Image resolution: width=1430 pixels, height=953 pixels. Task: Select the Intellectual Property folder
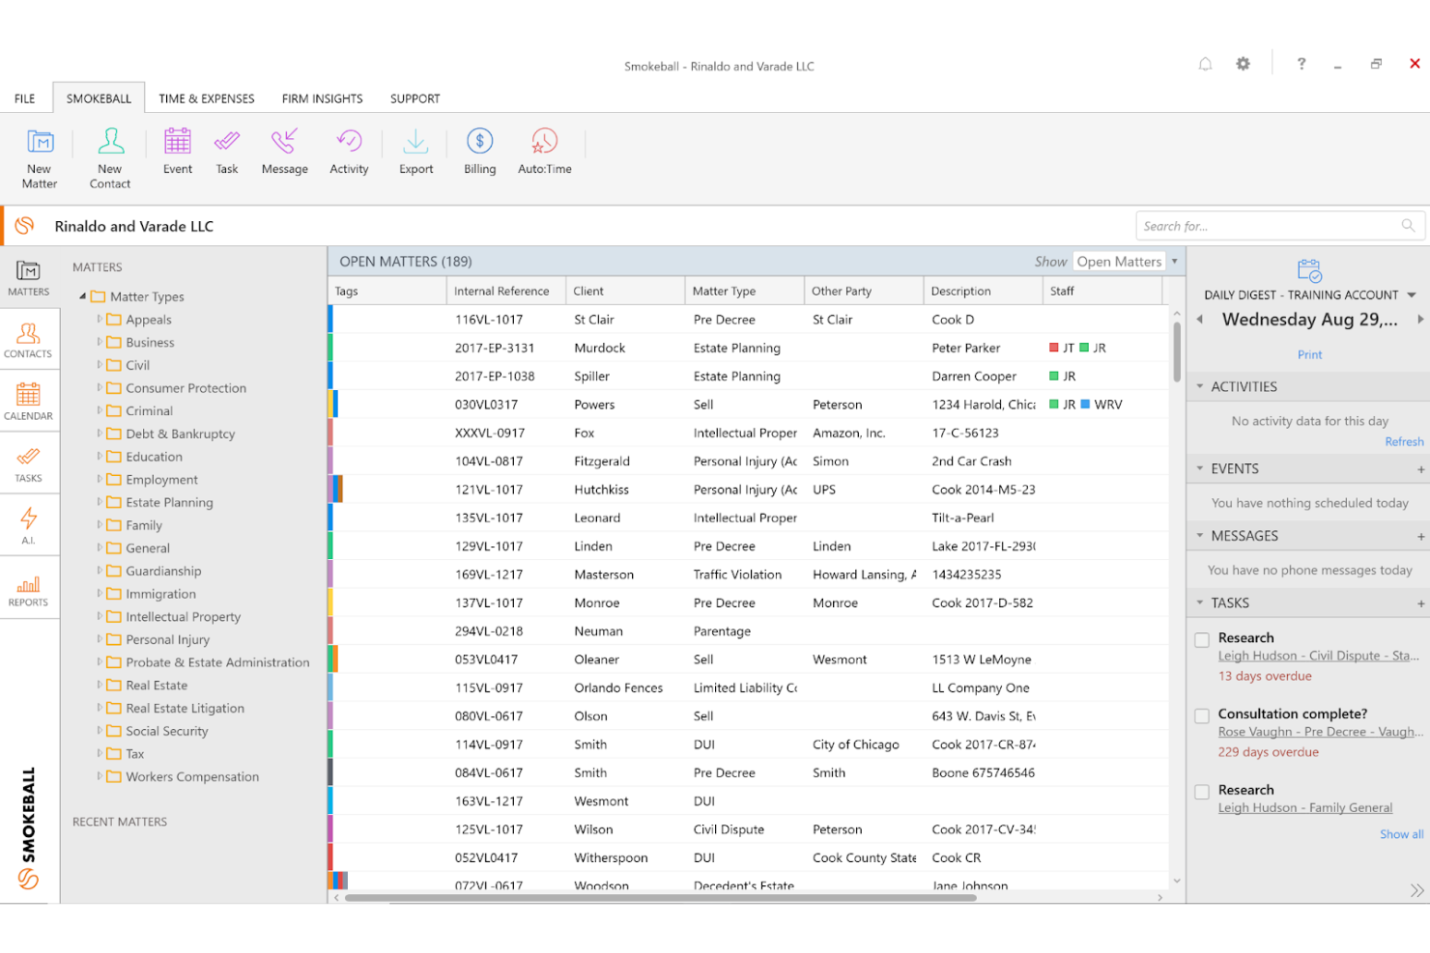tap(183, 617)
